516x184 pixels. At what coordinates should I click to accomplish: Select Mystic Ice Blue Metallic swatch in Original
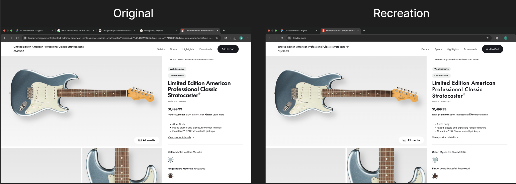point(171,160)
